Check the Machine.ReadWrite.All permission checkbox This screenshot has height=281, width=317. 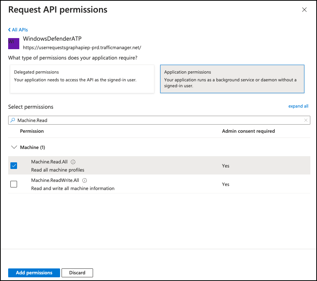(14, 184)
